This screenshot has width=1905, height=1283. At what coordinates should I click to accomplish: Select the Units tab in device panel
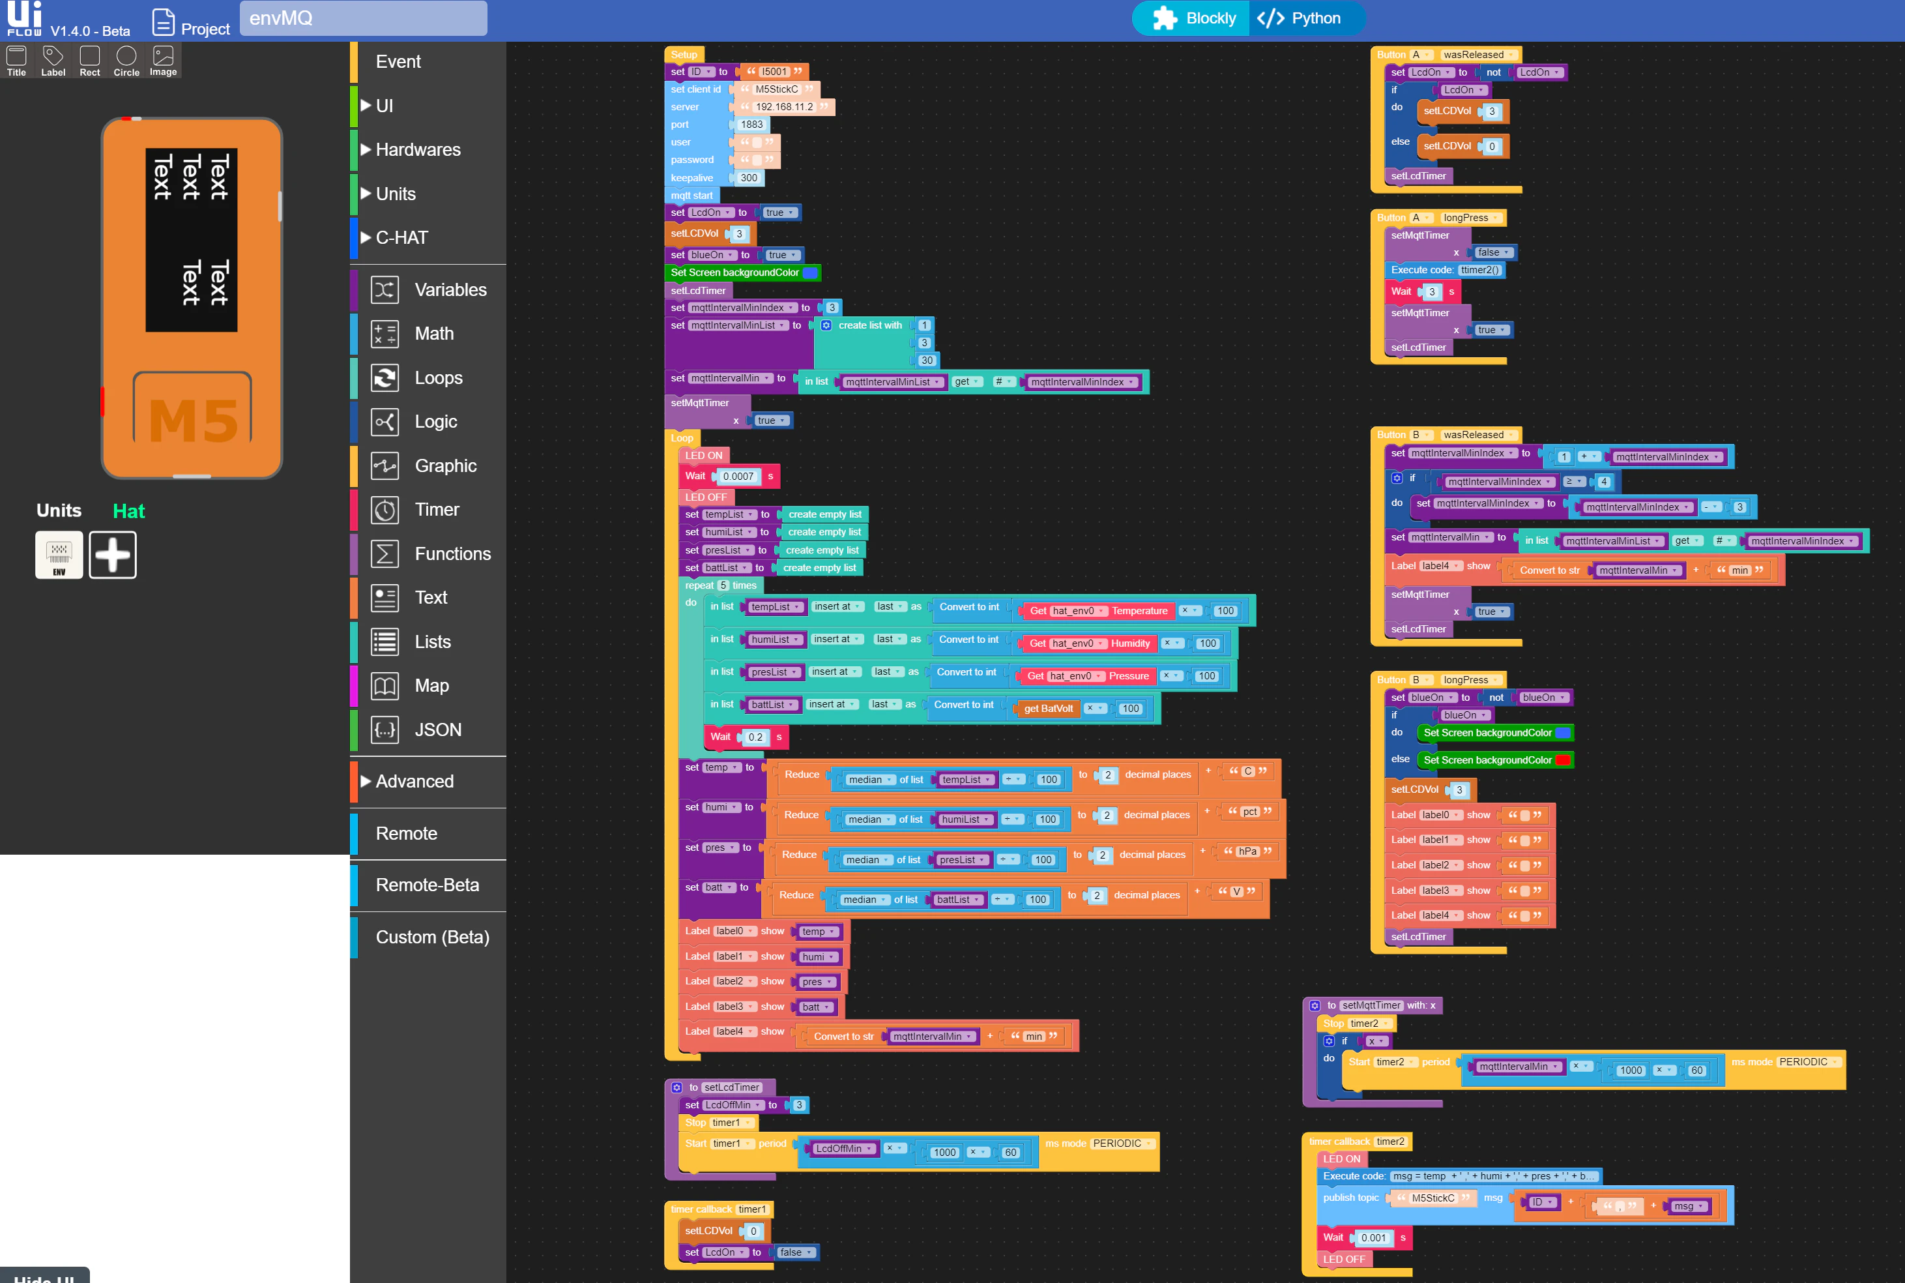pos(59,510)
